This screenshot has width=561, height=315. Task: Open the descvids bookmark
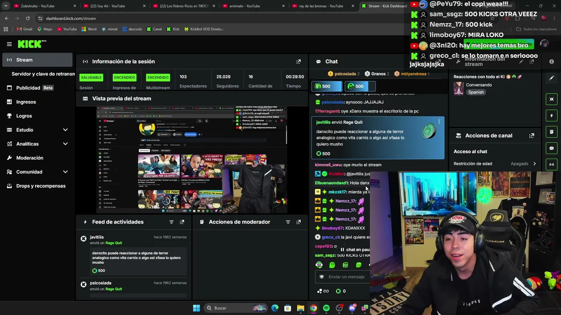click(x=132, y=29)
